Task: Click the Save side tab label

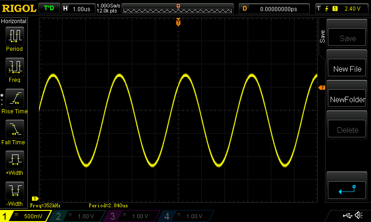Action: [322, 37]
